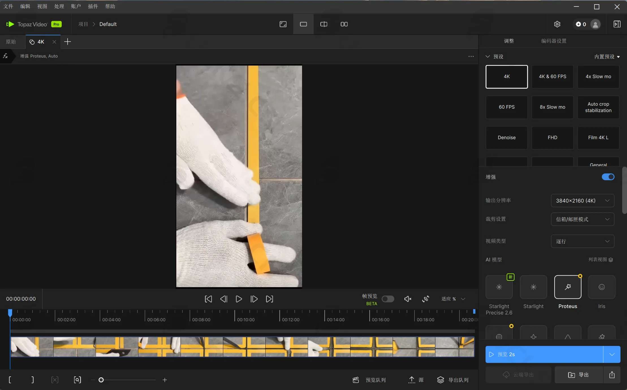Toggle the 增强 enhancement switch
Image resolution: width=627 pixels, height=390 pixels.
(x=608, y=177)
